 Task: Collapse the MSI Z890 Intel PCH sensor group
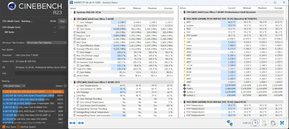(x=181, y=102)
